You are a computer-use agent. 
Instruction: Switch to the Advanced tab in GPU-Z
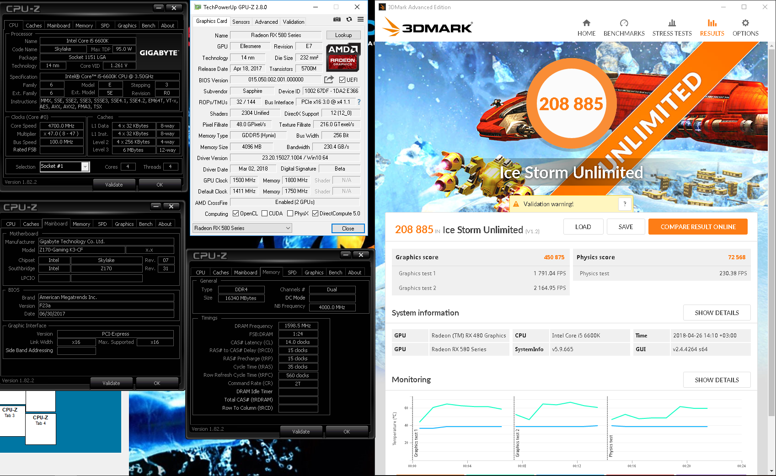click(266, 22)
